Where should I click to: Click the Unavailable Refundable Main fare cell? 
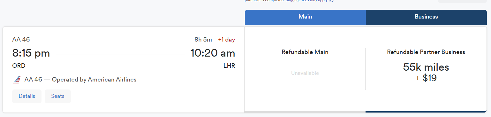305,73
